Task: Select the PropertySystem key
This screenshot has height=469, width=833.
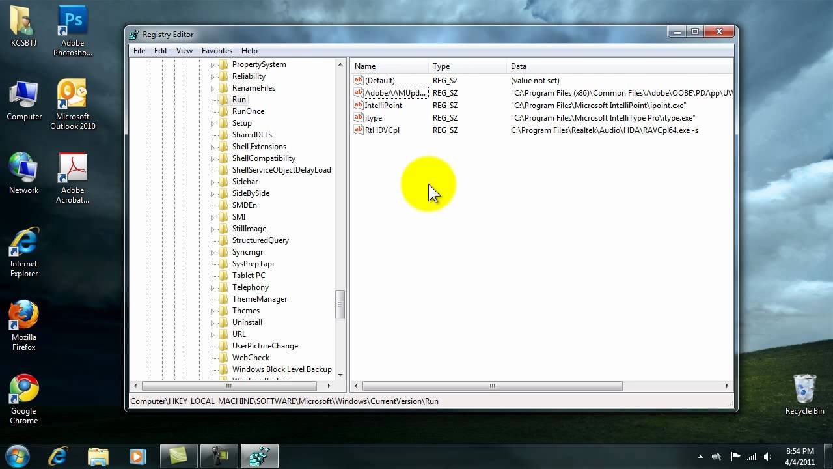Action: point(259,64)
